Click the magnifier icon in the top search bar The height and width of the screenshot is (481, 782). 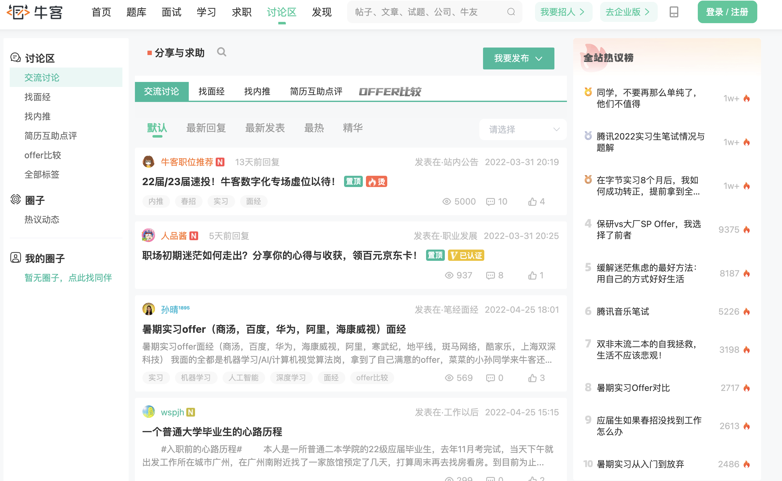(511, 12)
